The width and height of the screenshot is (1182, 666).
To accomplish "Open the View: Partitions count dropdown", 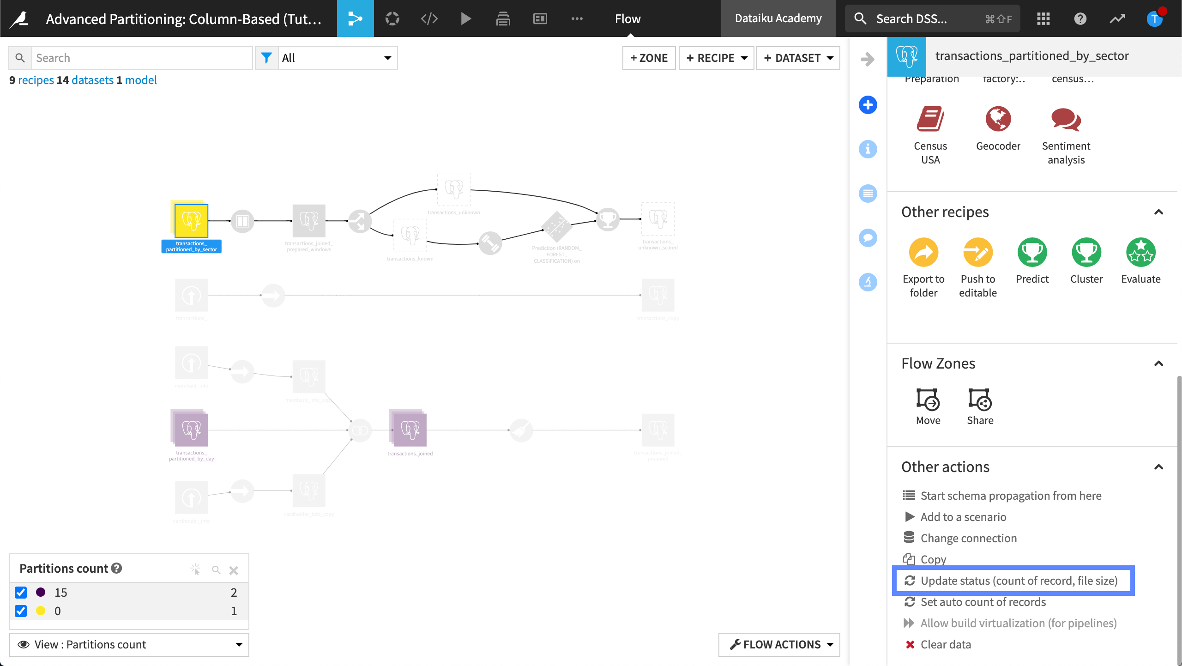I will (129, 644).
